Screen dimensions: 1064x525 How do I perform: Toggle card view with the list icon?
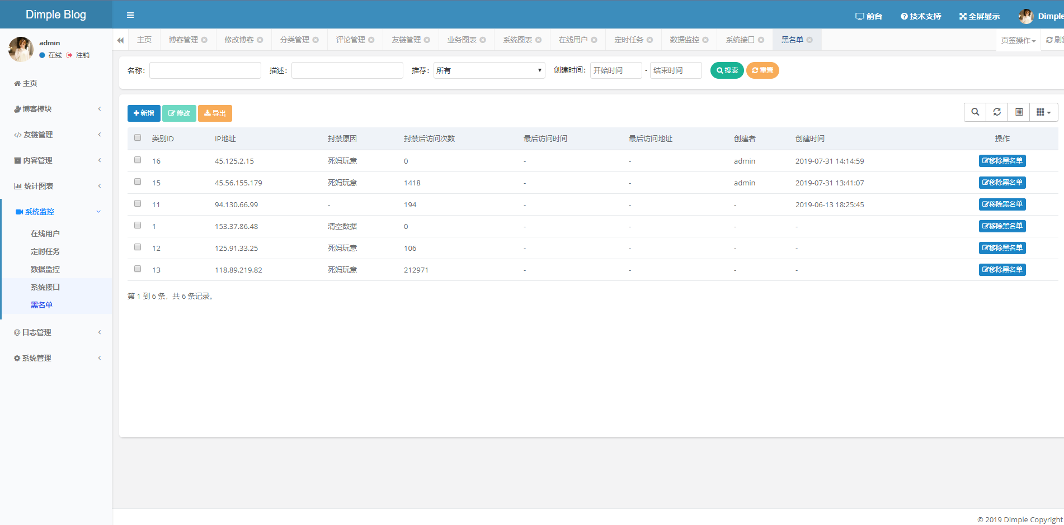tap(1019, 112)
